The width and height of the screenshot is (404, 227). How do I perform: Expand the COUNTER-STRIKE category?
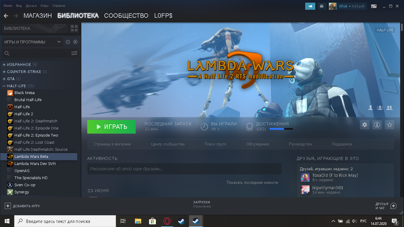4,72
